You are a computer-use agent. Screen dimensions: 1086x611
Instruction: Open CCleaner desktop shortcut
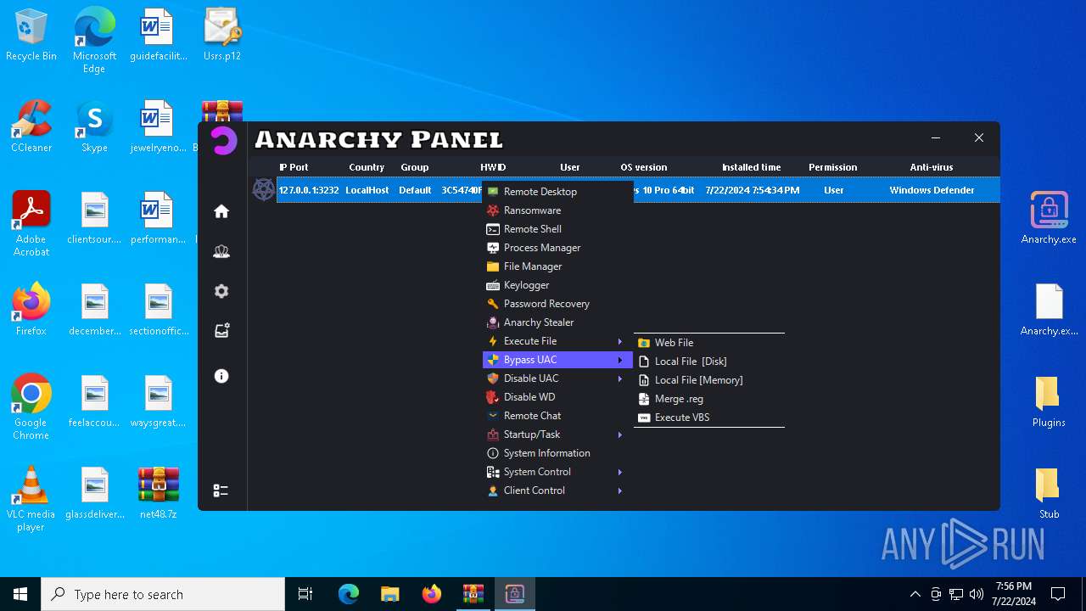point(31,126)
